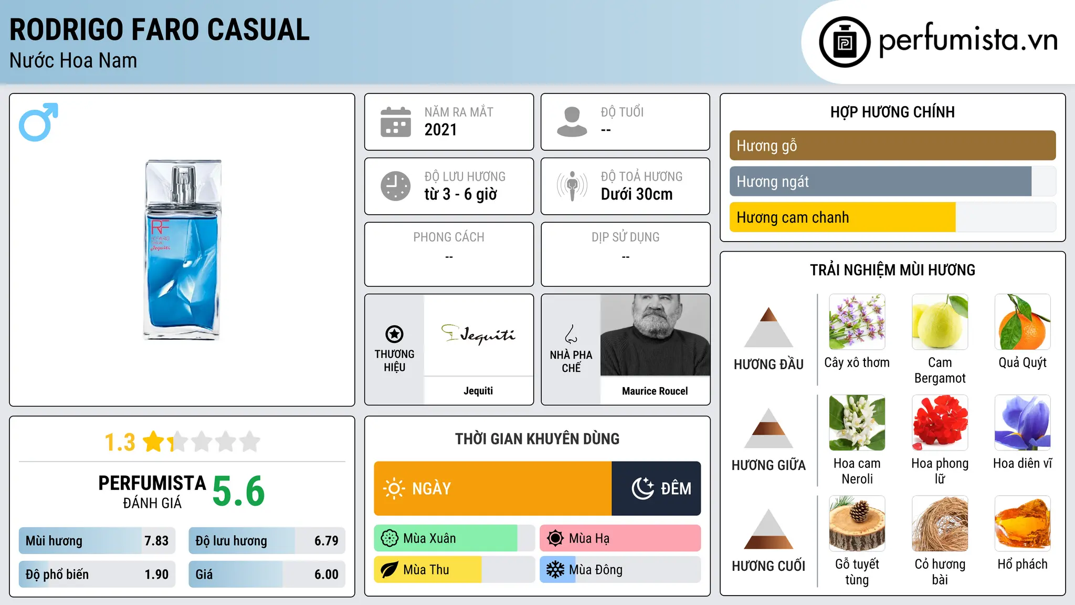The width and height of the screenshot is (1075, 605).
Task: Click the Độ lưu hương 6.79 score bar
Action: (267, 541)
